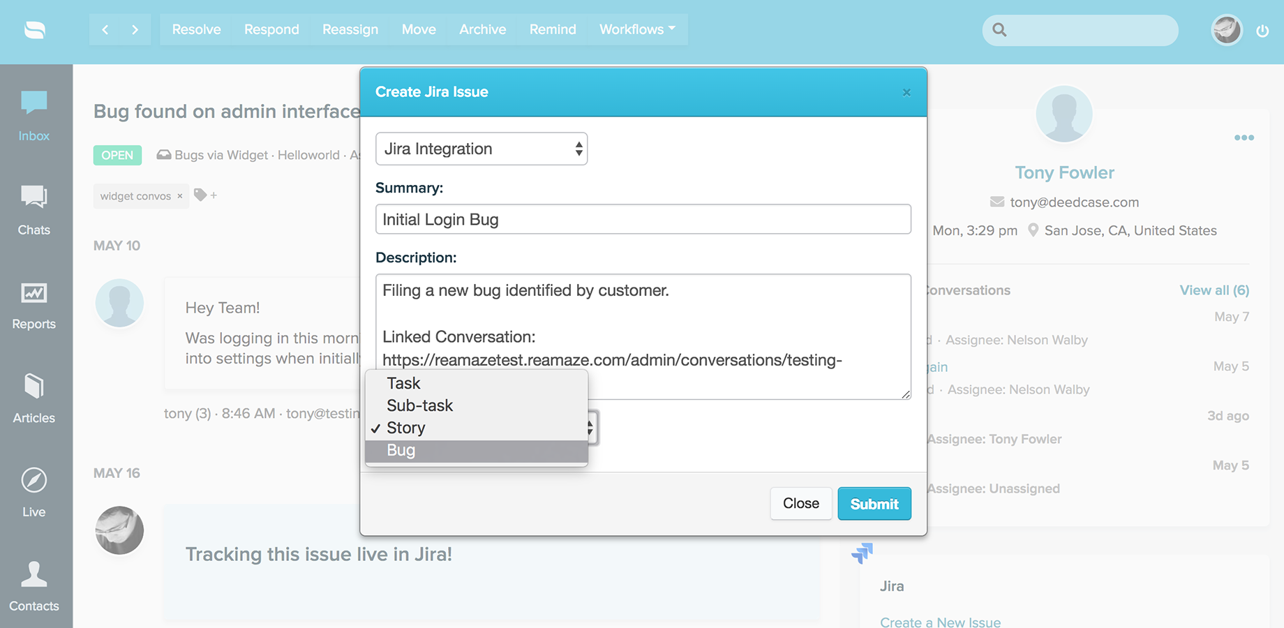Viewport: 1284px width, 628px height.
Task: Select Task in issue type list
Action: (477, 383)
